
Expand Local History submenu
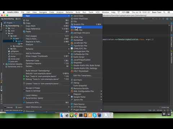click(x=69, y=95)
